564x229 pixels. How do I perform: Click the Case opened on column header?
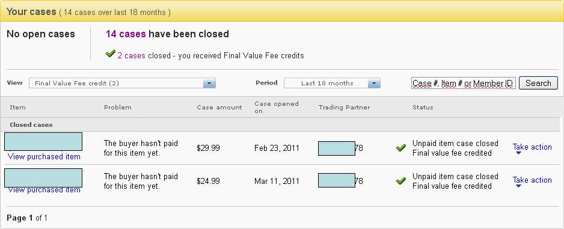click(276, 107)
